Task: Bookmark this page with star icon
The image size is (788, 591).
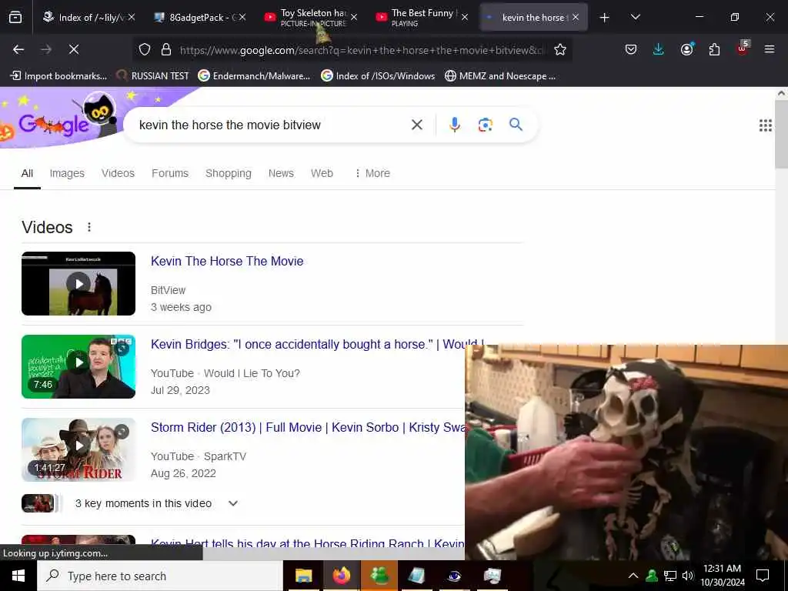Action: click(560, 50)
